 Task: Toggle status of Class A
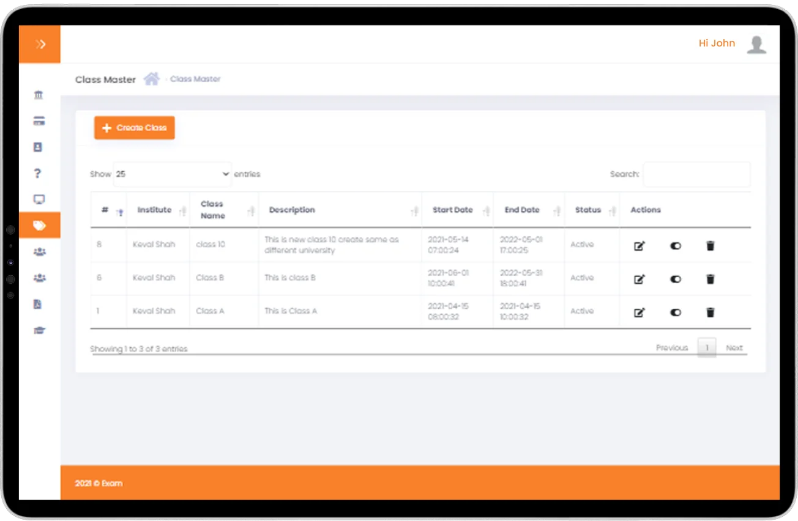(x=675, y=312)
